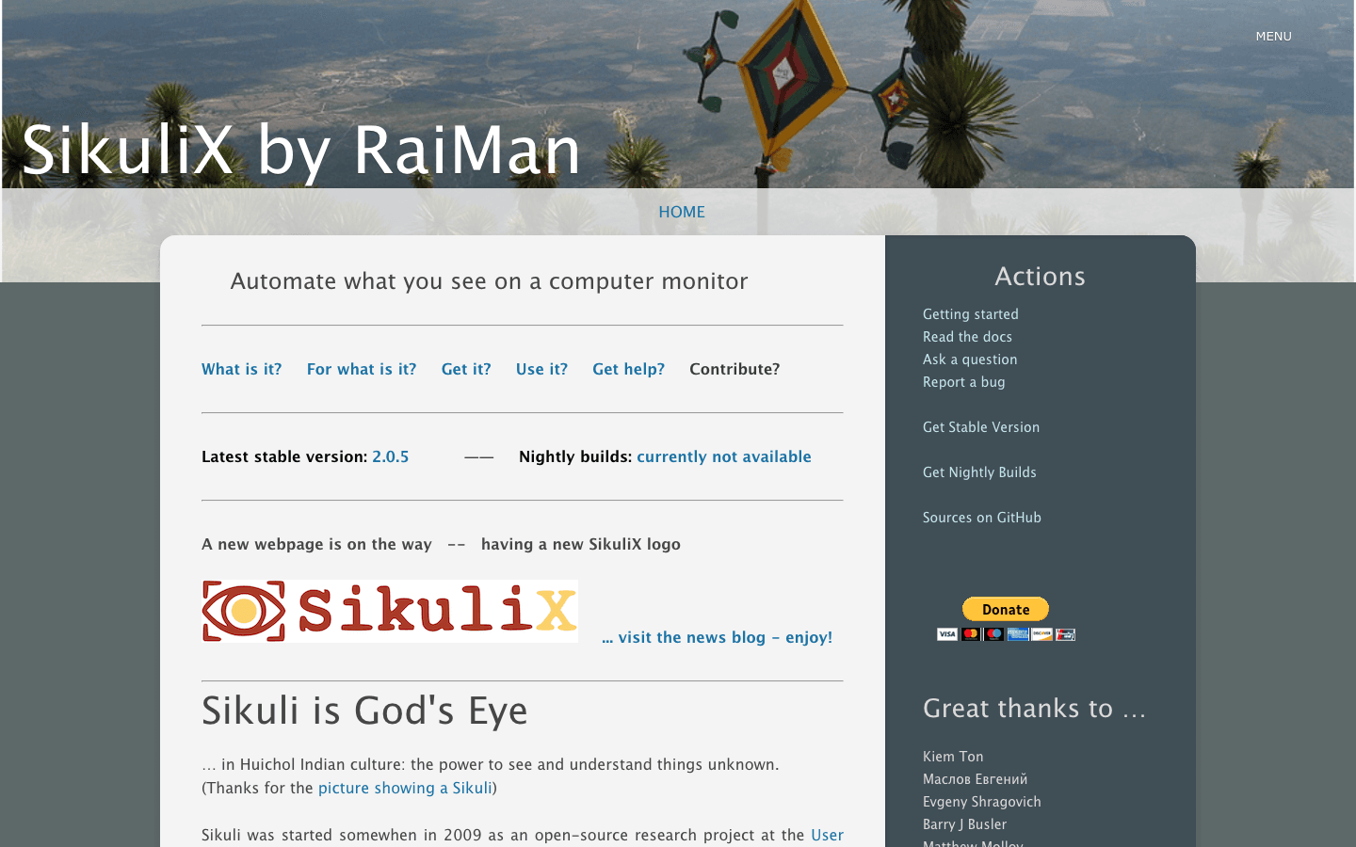1356x847 pixels.
Task: Visit the news blog link
Action: 717,637
